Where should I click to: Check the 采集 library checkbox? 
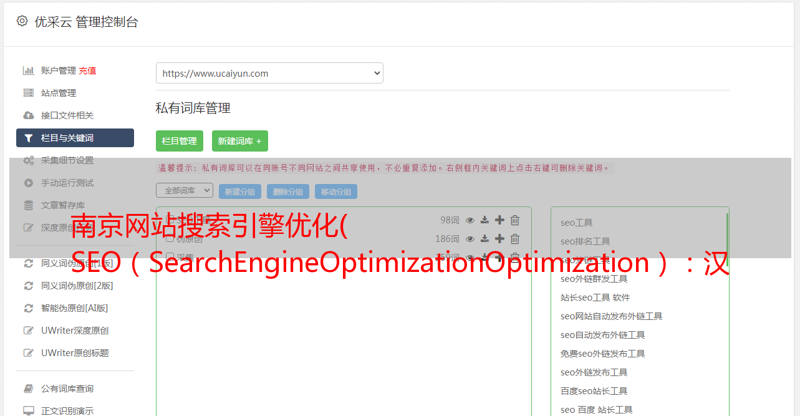[170, 257]
